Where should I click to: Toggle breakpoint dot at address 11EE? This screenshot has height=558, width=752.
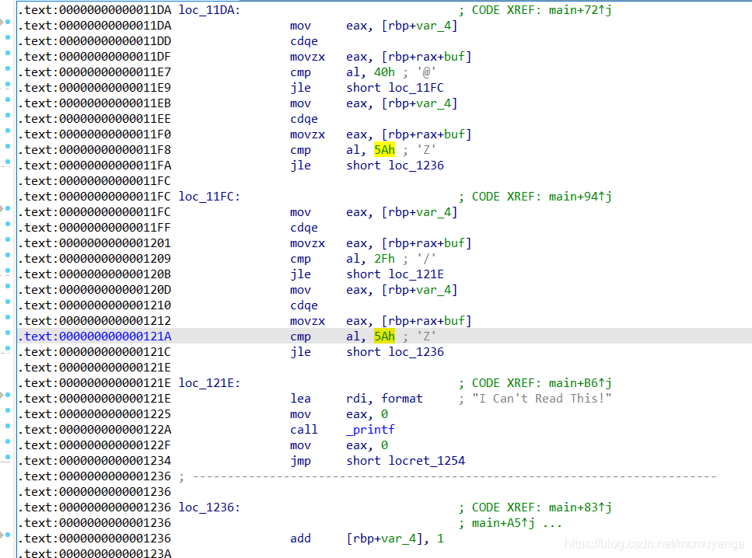coord(8,115)
